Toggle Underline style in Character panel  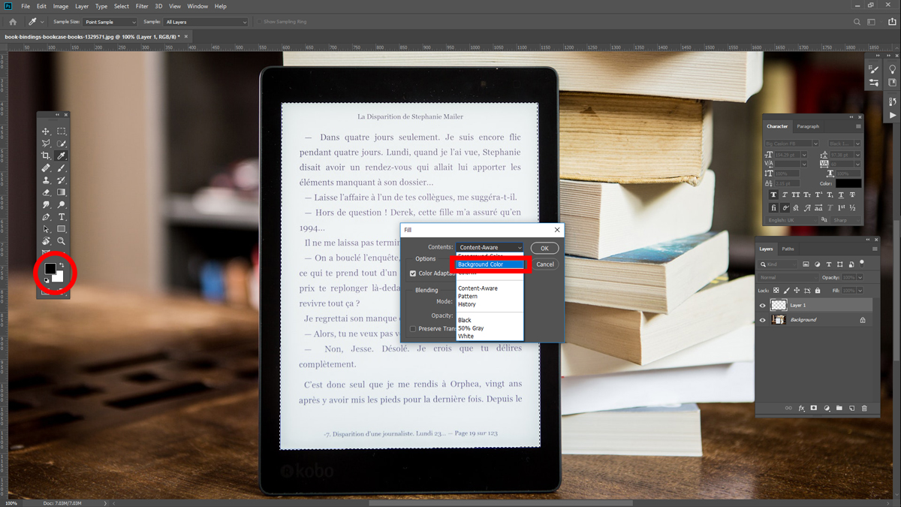[x=841, y=195]
